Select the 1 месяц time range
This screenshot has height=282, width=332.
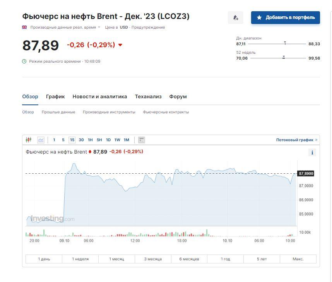click(116, 259)
